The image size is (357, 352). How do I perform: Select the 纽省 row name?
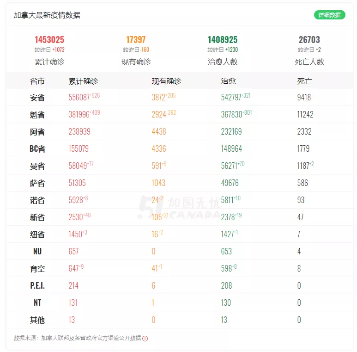(x=37, y=235)
